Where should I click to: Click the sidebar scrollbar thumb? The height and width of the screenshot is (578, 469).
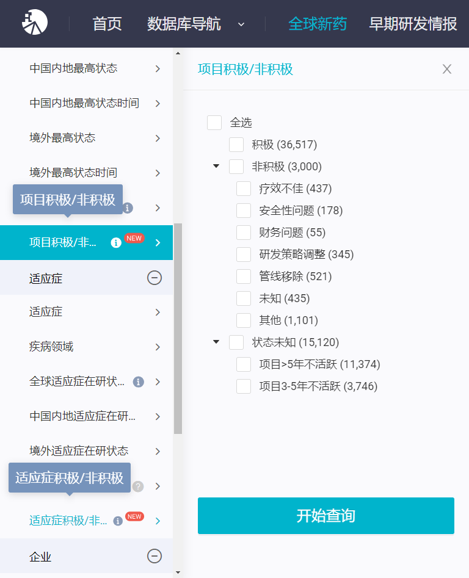pos(178,328)
